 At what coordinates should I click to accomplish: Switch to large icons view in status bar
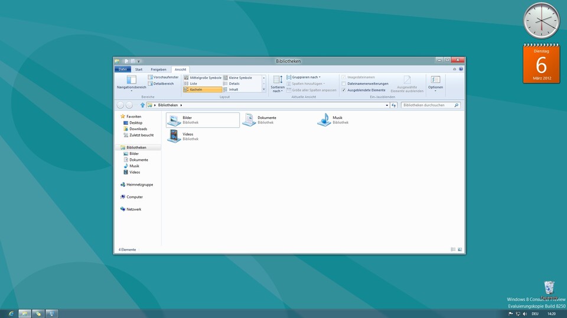(460, 250)
